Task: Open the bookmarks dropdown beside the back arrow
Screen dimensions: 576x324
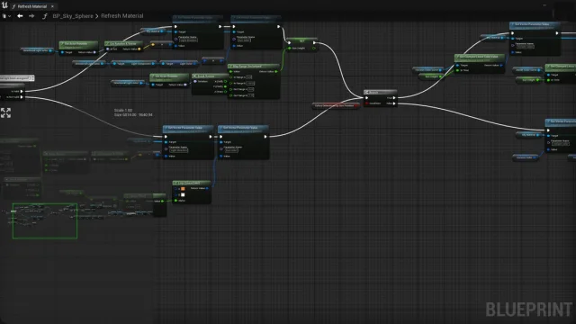Action: tap(6, 16)
